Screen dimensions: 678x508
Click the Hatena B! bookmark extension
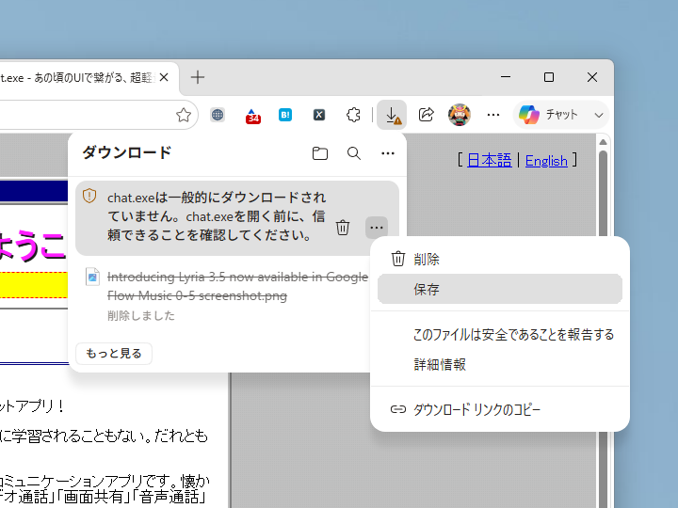pos(285,115)
